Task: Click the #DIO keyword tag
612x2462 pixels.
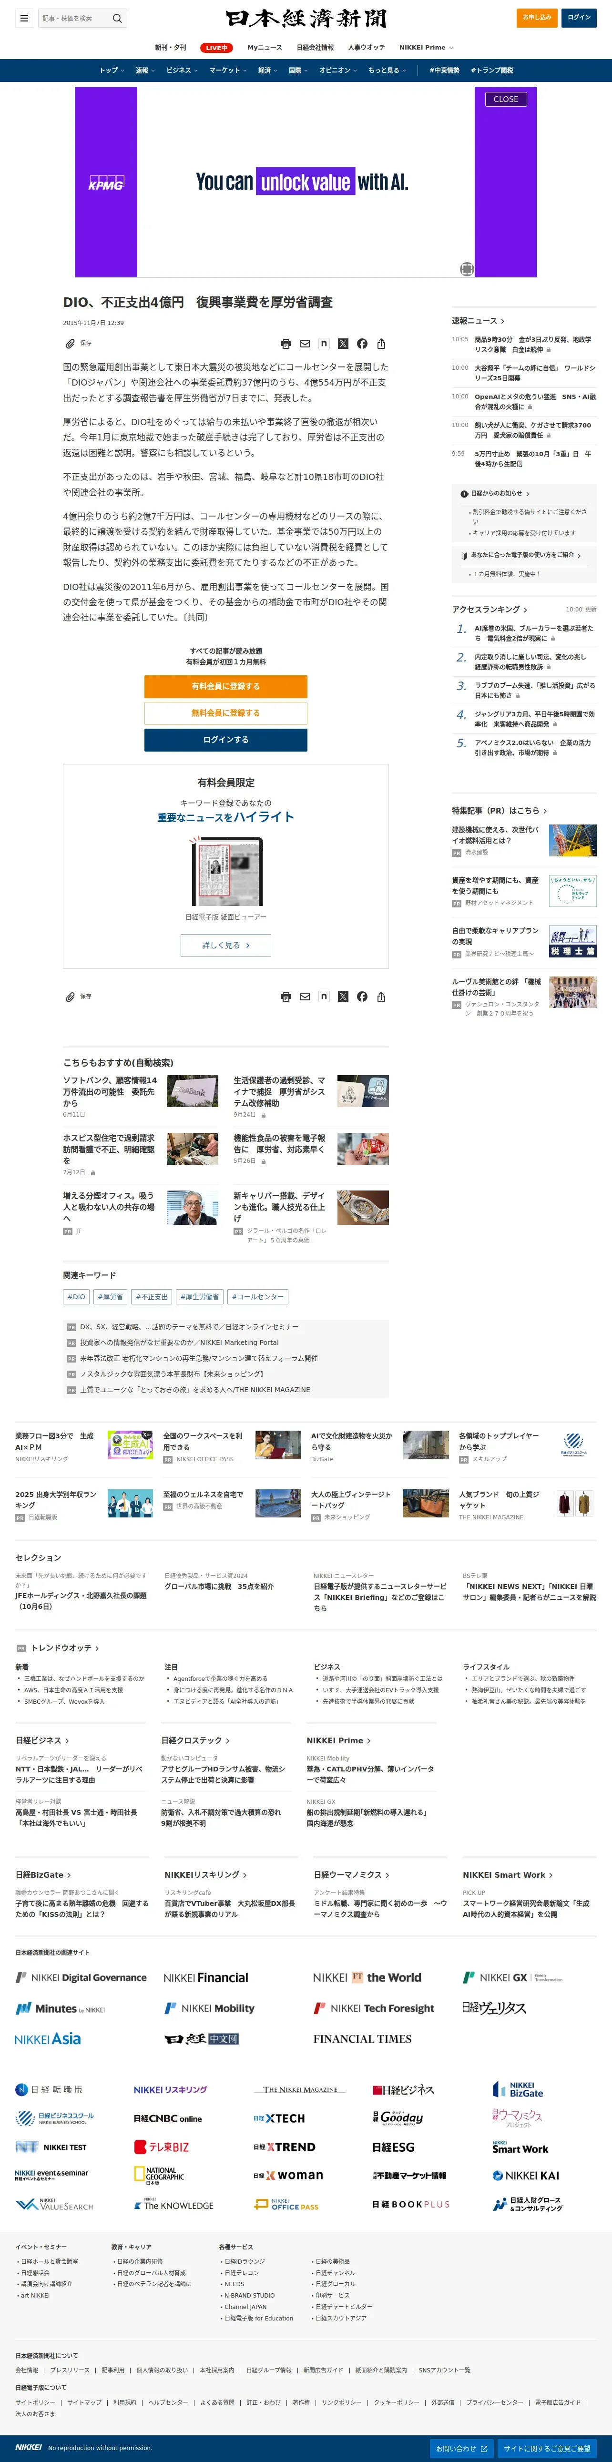Action: point(76,1297)
